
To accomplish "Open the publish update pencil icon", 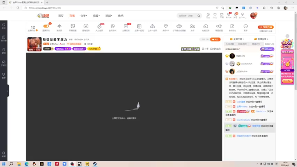I will pyautogui.click(x=232, y=26).
